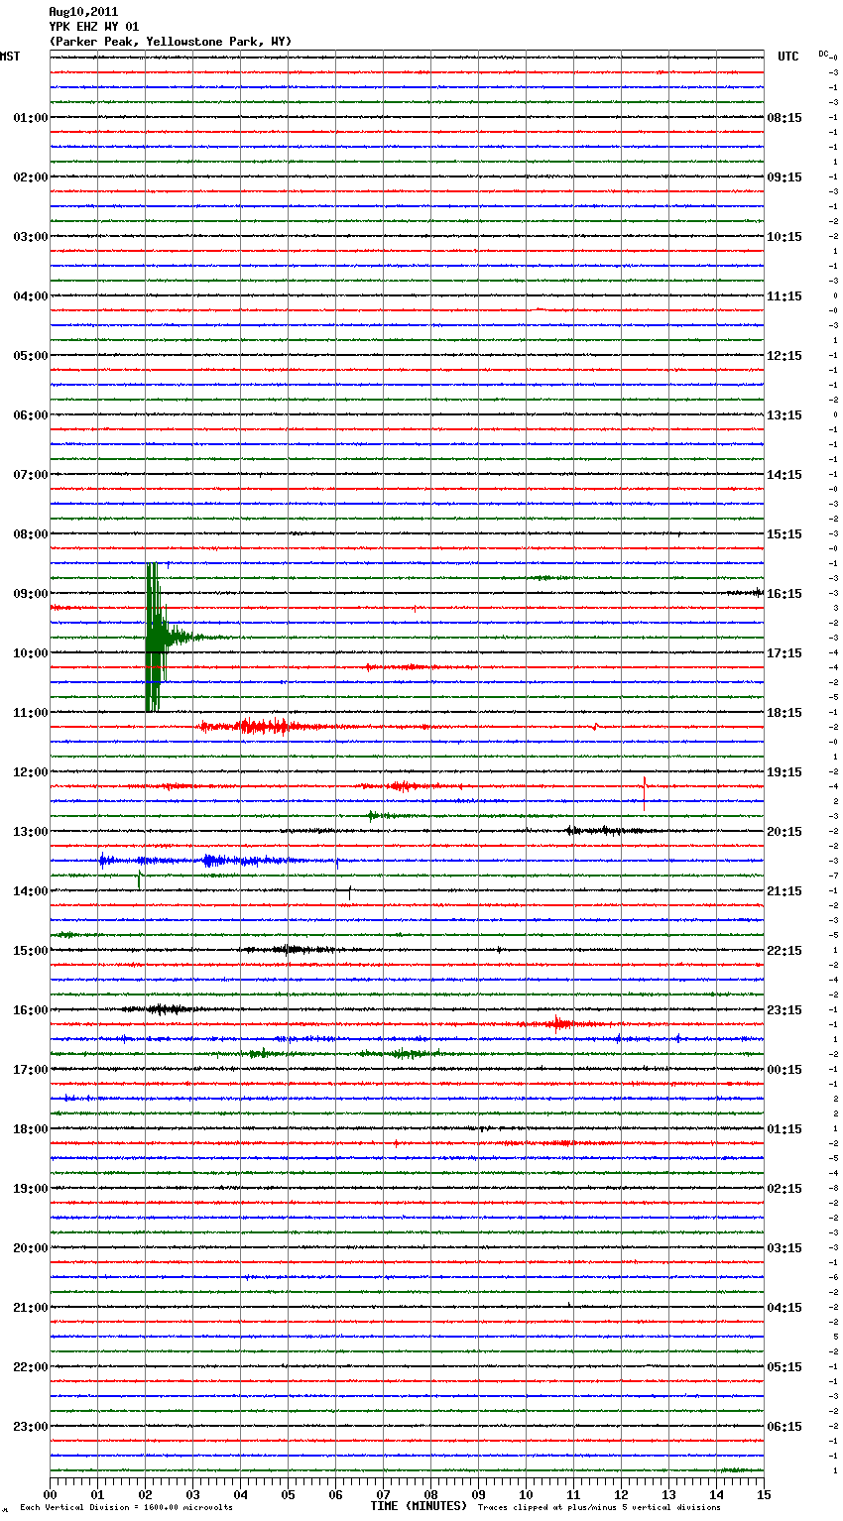
Task: Select the 13:00 MST row label
Action: 31,832
